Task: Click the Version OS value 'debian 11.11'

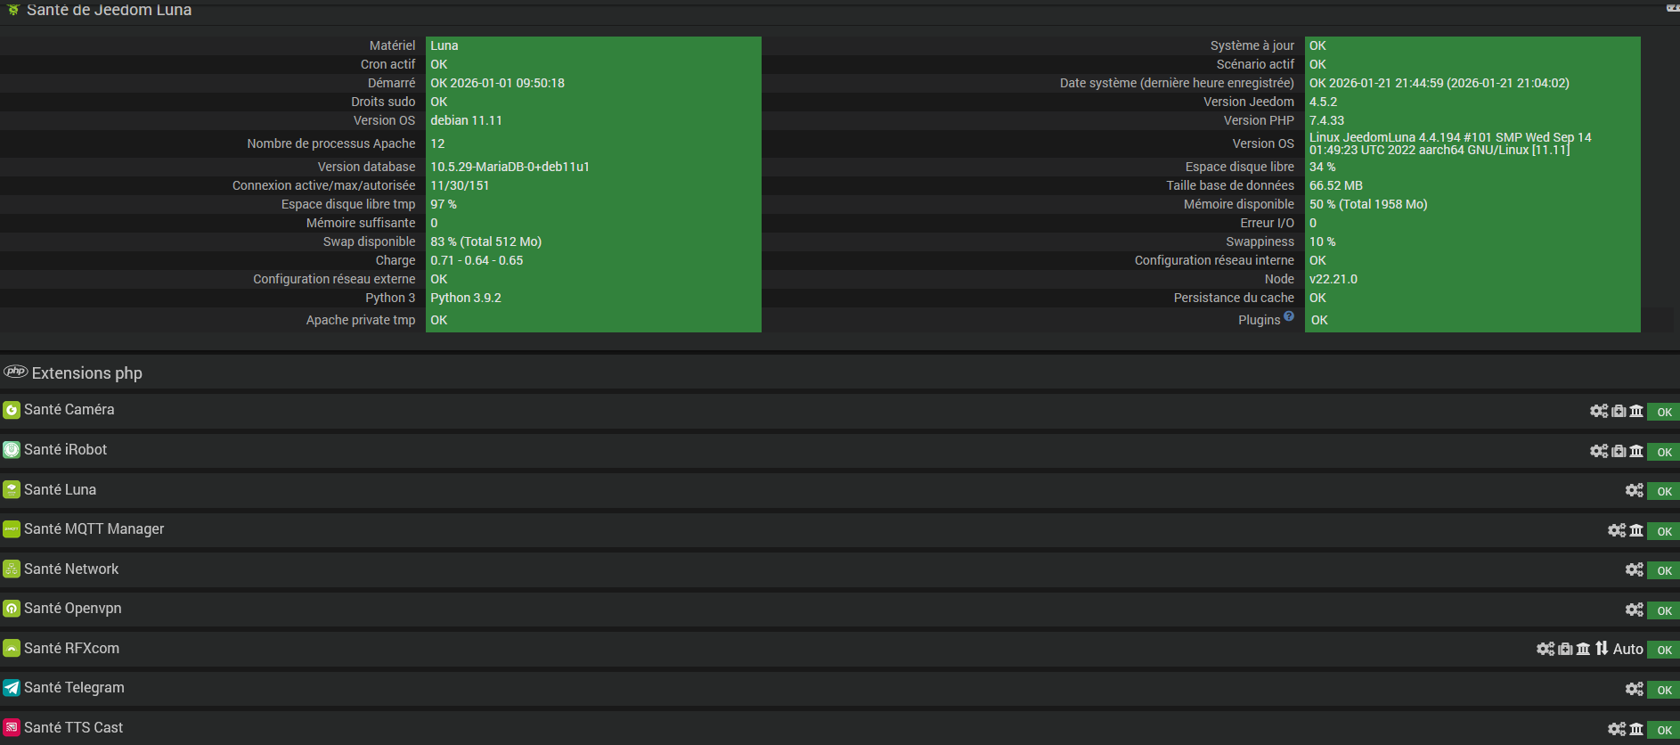Action: pyautogui.click(x=466, y=120)
